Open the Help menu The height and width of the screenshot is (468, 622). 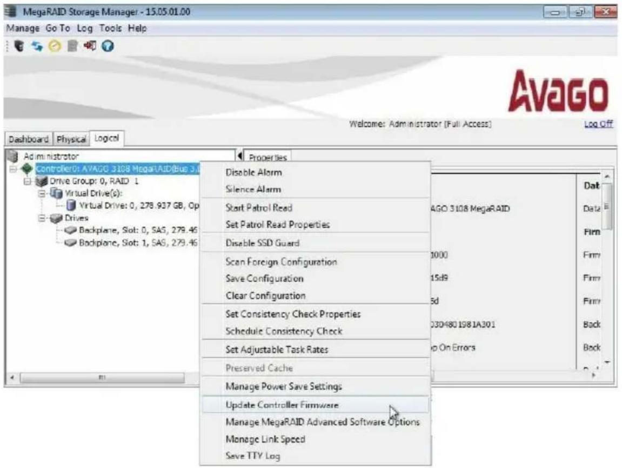click(x=137, y=28)
